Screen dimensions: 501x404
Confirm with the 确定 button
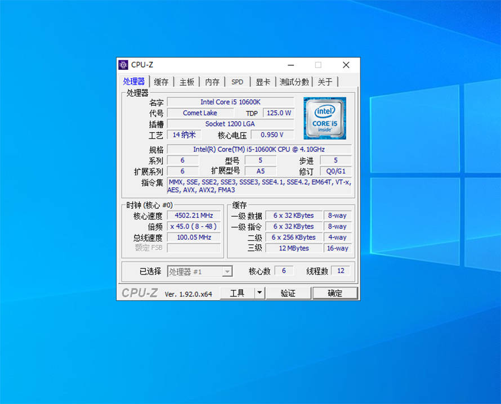[335, 293]
